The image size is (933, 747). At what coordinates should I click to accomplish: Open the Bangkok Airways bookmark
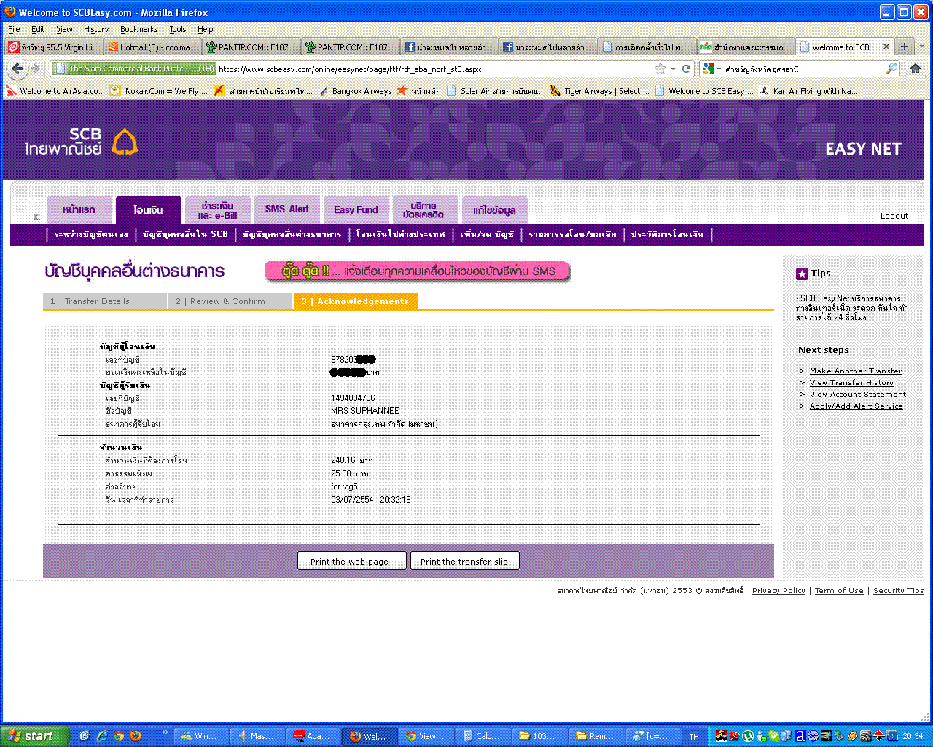click(x=356, y=91)
